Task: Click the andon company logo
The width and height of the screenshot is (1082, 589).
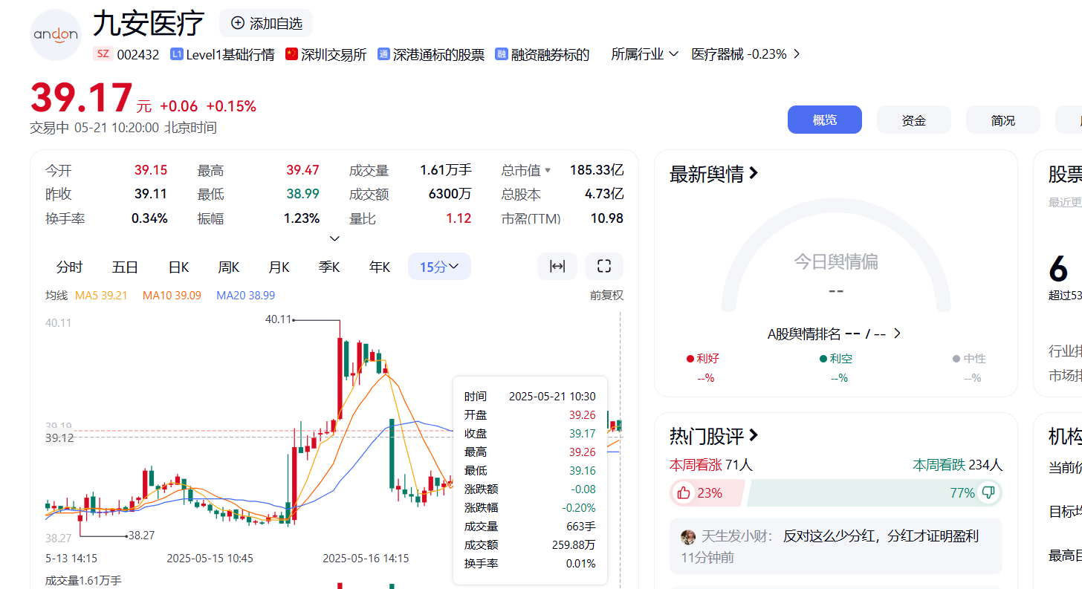Action: (56, 35)
